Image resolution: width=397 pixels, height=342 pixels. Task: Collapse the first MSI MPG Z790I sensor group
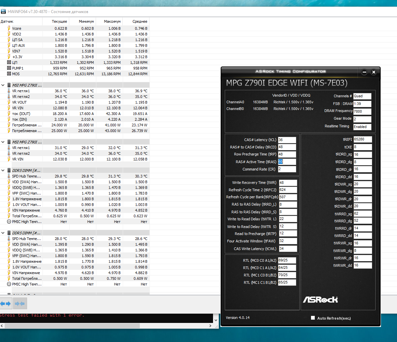click(3, 85)
